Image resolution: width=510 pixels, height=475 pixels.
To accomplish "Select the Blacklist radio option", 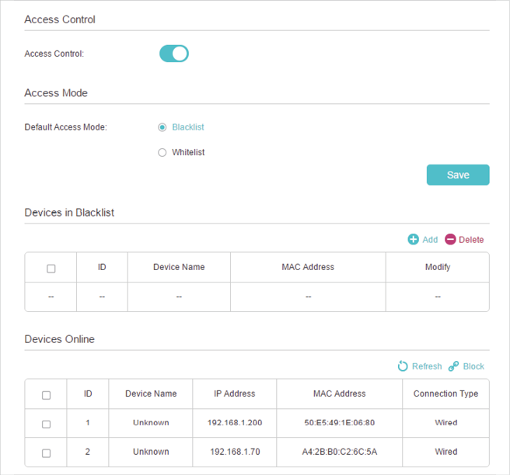I will pyautogui.click(x=162, y=127).
